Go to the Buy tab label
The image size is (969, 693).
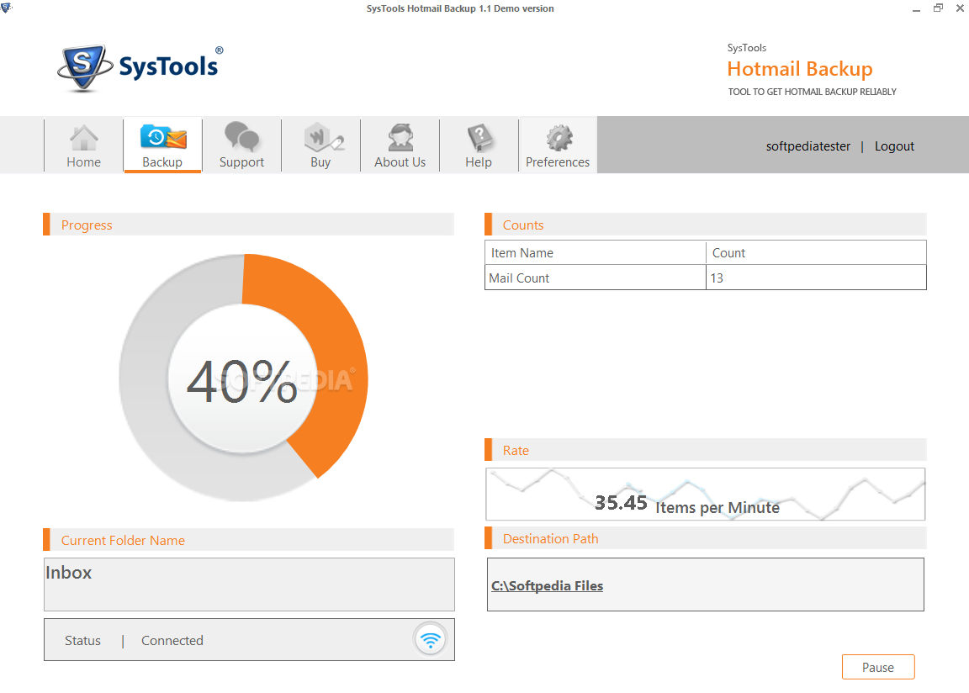tap(320, 161)
